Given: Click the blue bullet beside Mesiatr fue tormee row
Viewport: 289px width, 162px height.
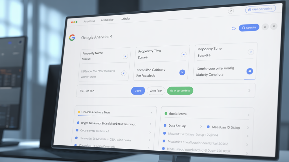Looking at the screenshot, I should click(165, 133).
